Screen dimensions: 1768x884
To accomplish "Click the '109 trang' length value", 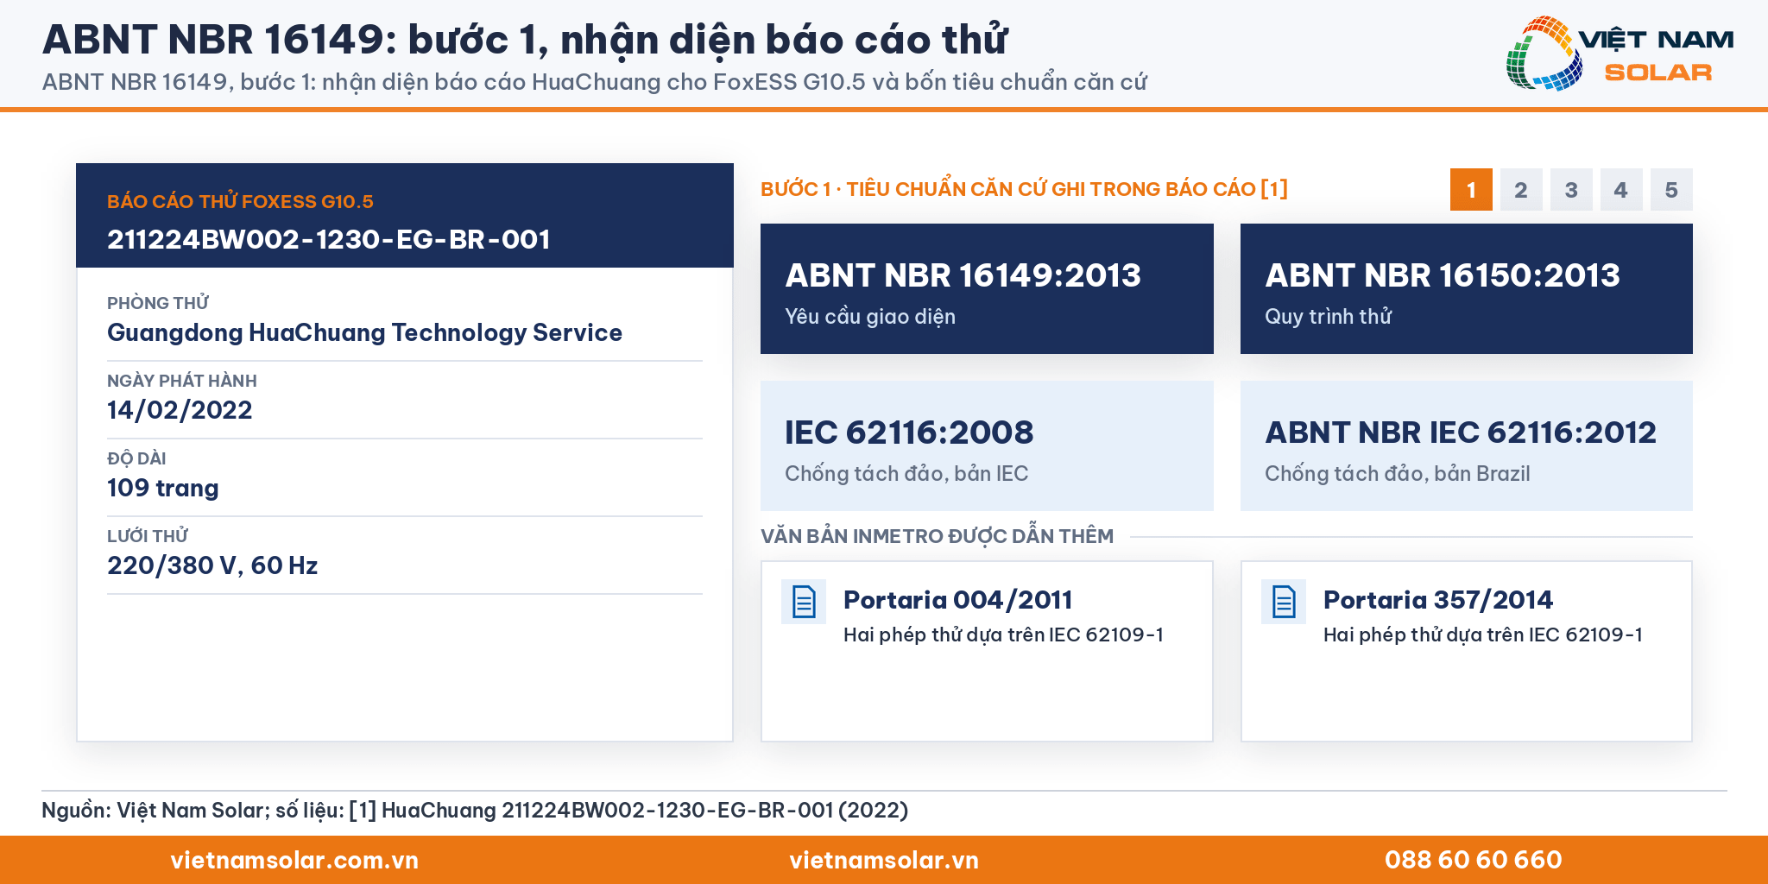I will 163,489.
